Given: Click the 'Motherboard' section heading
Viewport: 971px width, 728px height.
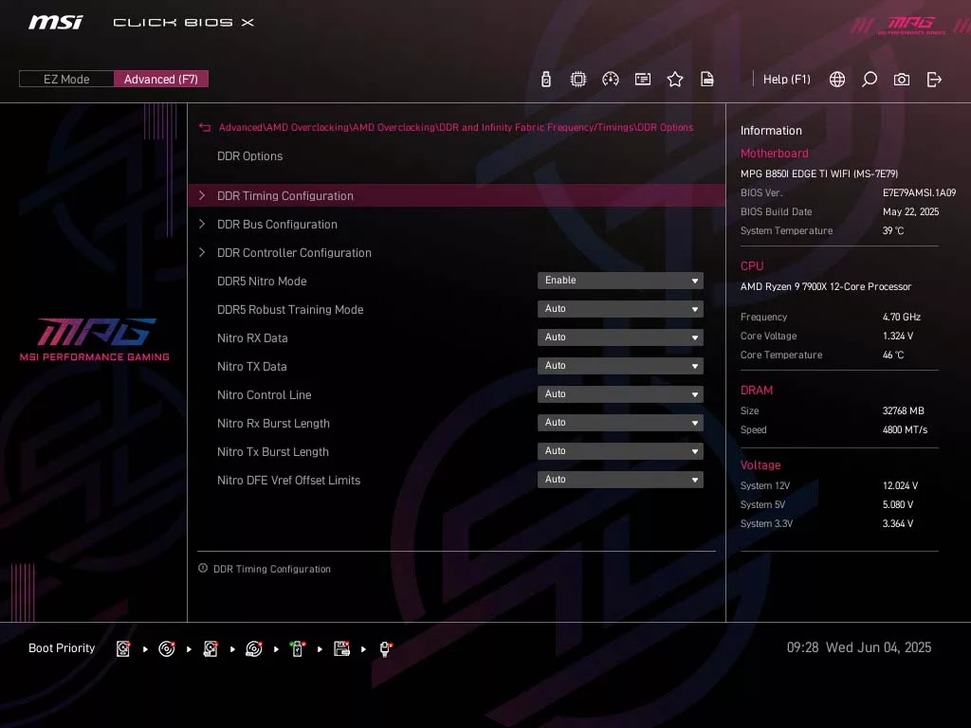Looking at the screenshot, I should [774, 153].
